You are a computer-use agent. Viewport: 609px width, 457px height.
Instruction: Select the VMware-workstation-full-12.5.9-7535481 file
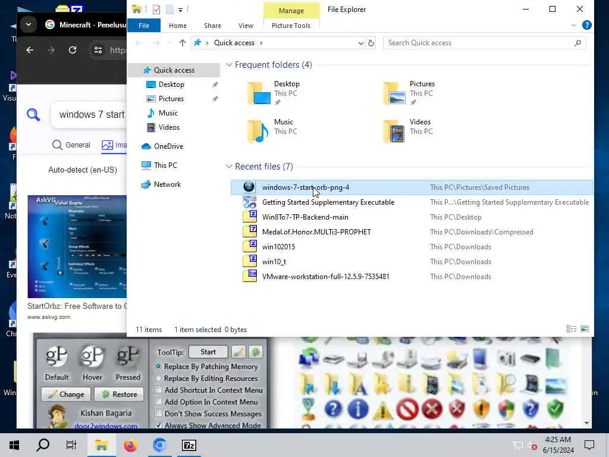(x=412, y=276)
